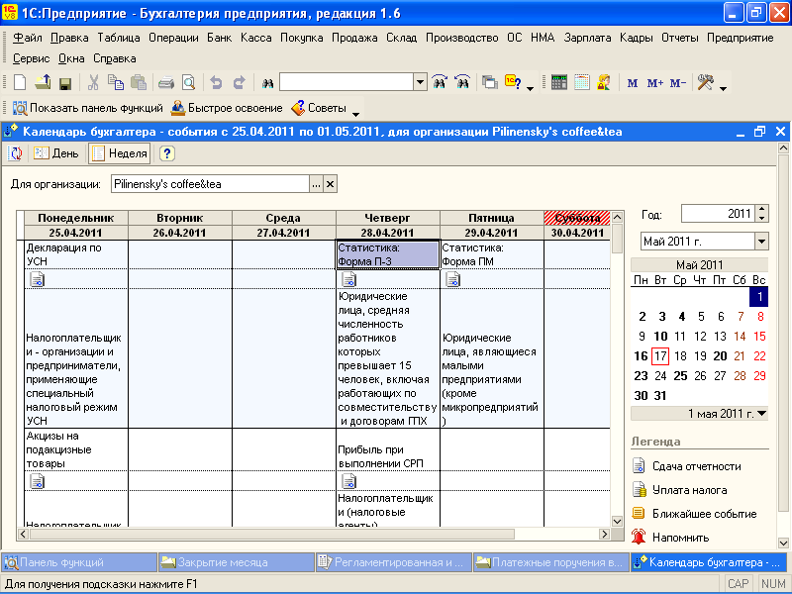The width and height of the screenshot is (792, 594).
Task: Click the Find next binoculars icon
Action: click(x=440, y=82)
